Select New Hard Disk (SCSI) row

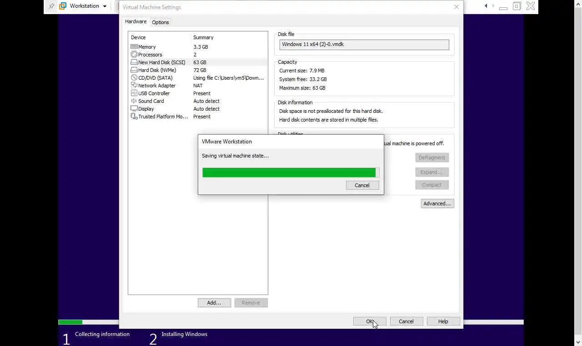point(198,62)
